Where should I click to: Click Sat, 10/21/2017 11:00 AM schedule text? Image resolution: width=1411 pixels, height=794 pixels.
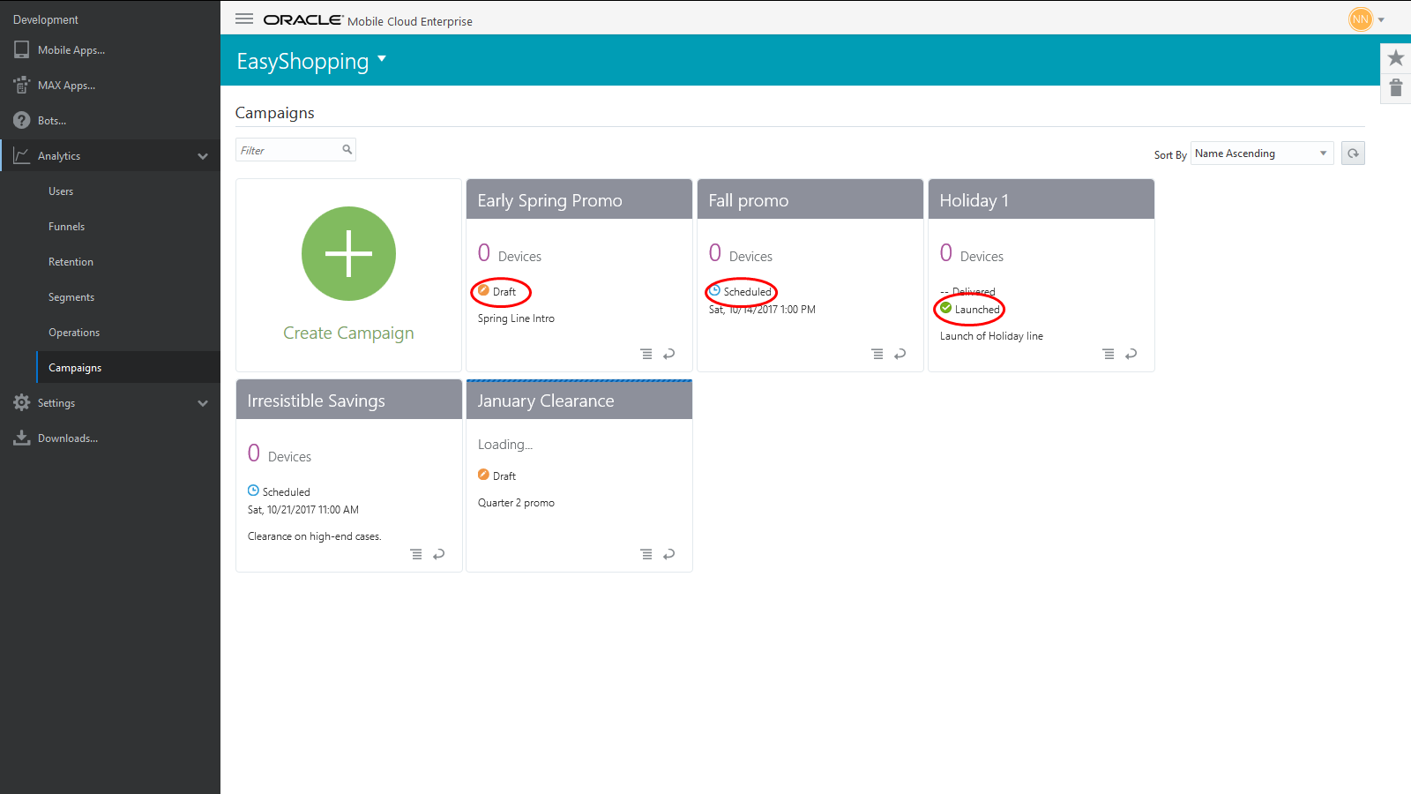pyautogui.click(x=302, y=510)
